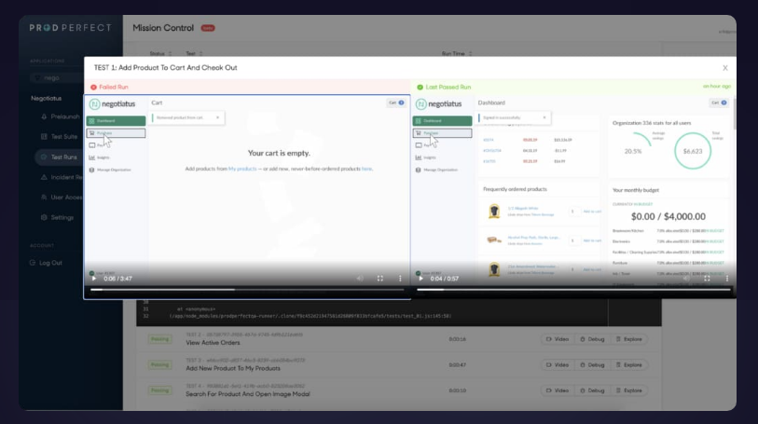Click the red beta badge beside Mission Control
The height and width of the screenshot is (424, 758).
(208, 28)
